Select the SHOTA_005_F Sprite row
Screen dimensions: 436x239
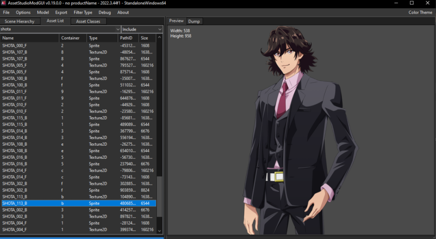78,72
